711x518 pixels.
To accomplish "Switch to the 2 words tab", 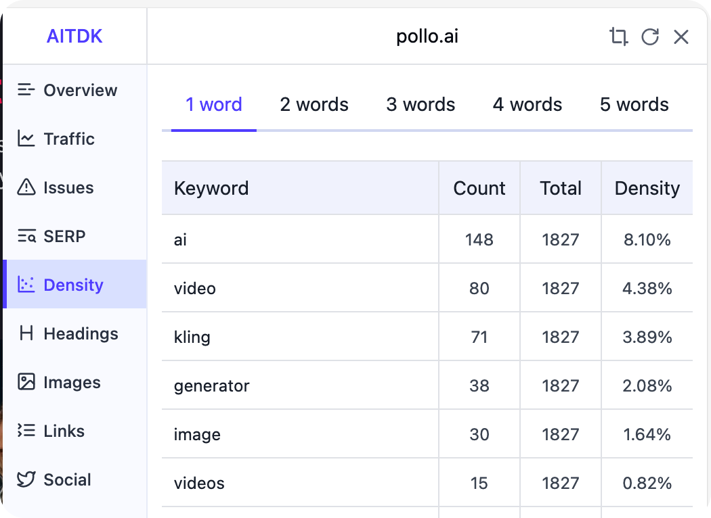I will (314, 105).
